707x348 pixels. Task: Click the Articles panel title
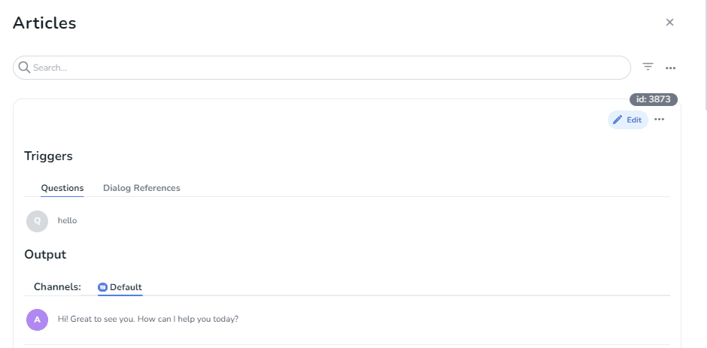pos(44,23)
